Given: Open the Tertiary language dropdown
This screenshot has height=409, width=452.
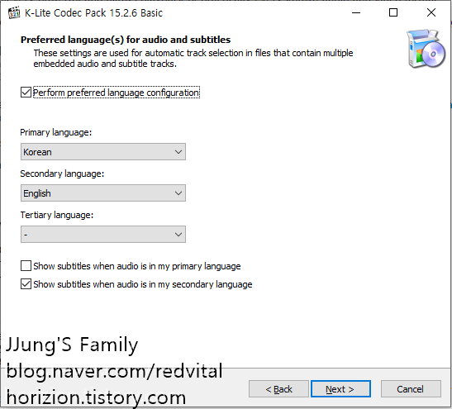Looking at the screenshot, I should coord(103,235).
